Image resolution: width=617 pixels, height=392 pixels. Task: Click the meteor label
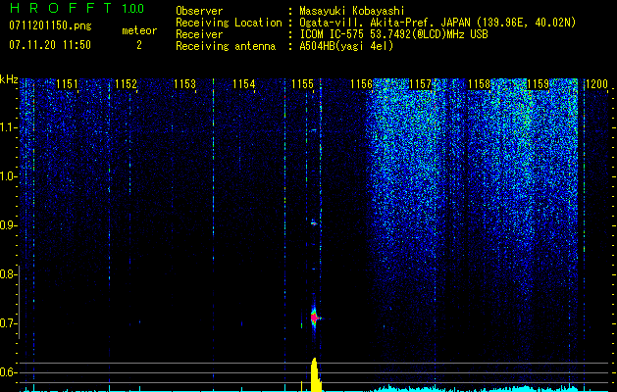click(139, 30)
